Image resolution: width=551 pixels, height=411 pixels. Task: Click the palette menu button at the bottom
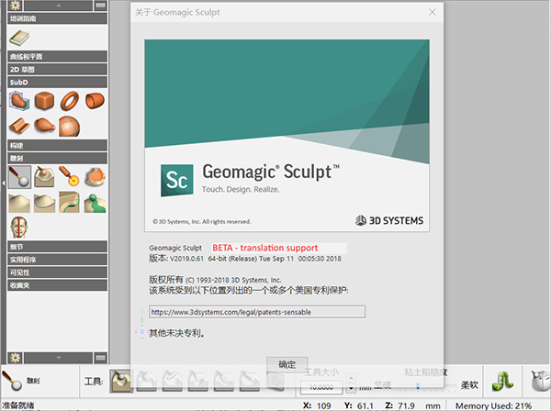[x=100, y=358]
